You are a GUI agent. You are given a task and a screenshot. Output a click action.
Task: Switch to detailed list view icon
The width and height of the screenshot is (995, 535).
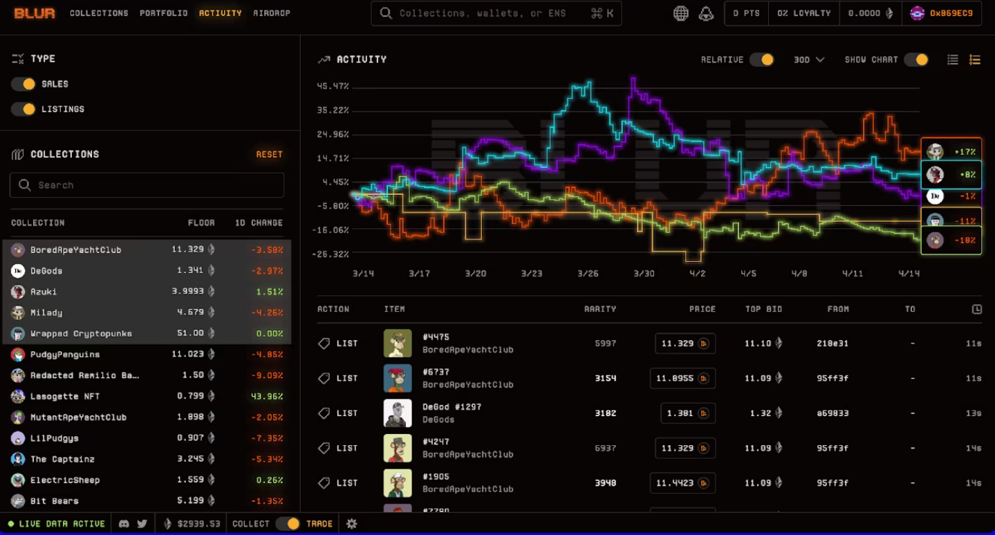pos(974,60)
